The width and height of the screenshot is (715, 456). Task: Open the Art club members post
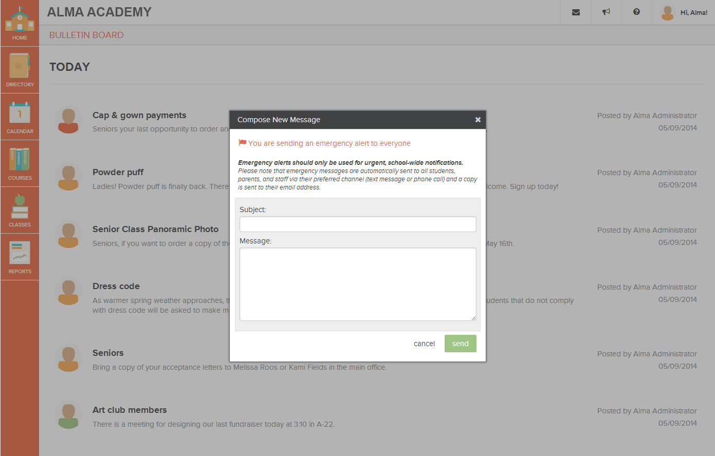130,410
